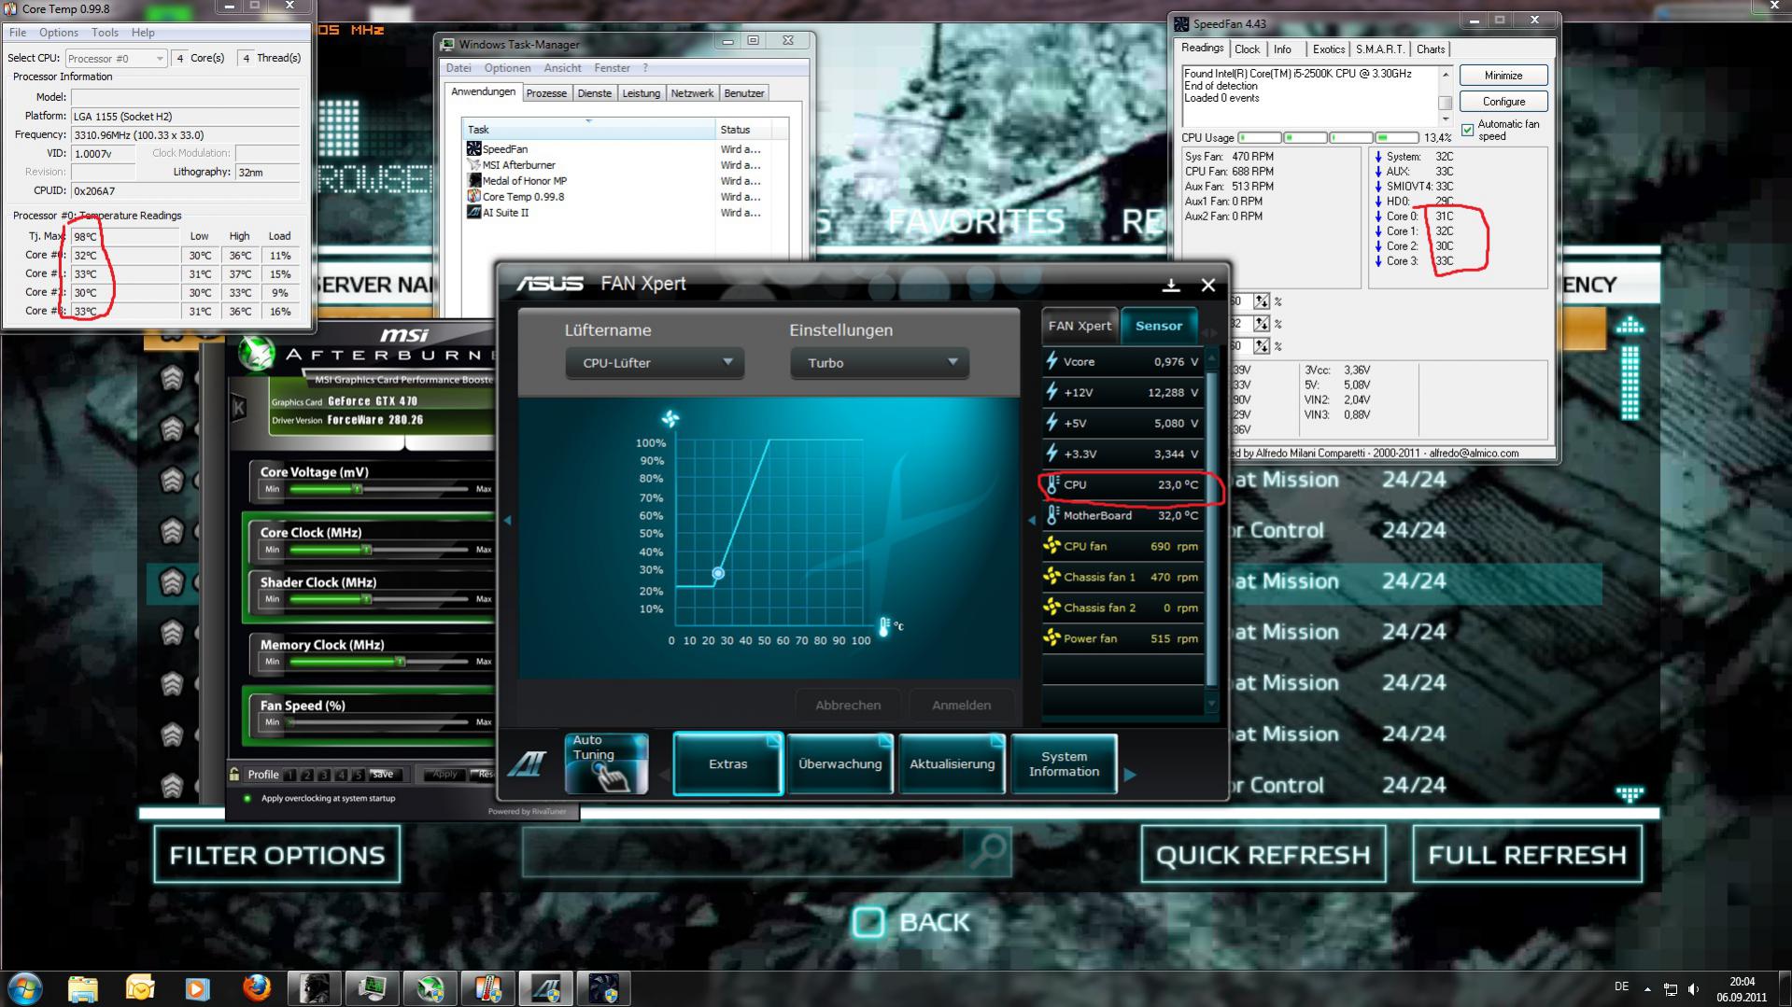Click the QUICK REFRESH button

[1263, 855]
